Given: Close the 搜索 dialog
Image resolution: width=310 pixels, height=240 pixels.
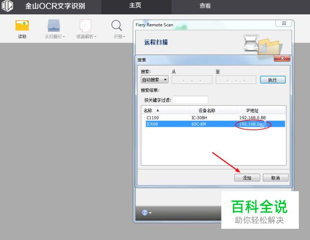Looking at the screenshot, I should (x=282, y=58).
